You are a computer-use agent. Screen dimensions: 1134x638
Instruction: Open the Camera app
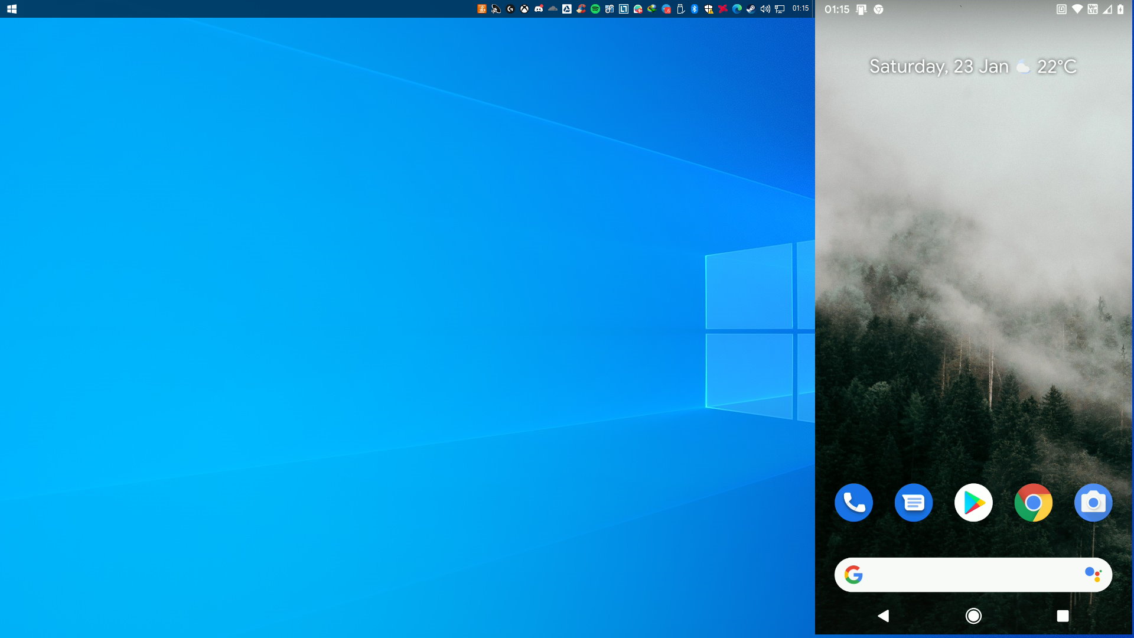1093,503
